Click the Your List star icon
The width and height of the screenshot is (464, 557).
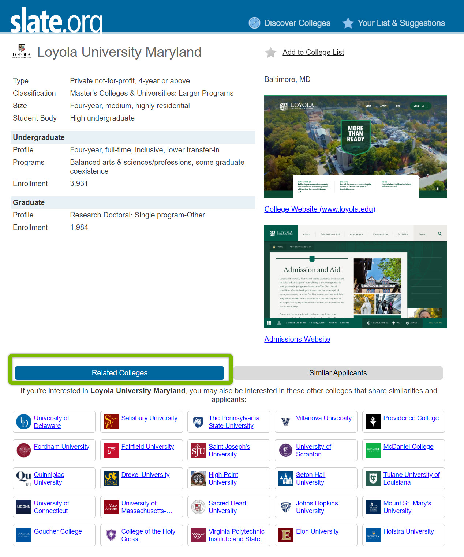coord(348,23)
